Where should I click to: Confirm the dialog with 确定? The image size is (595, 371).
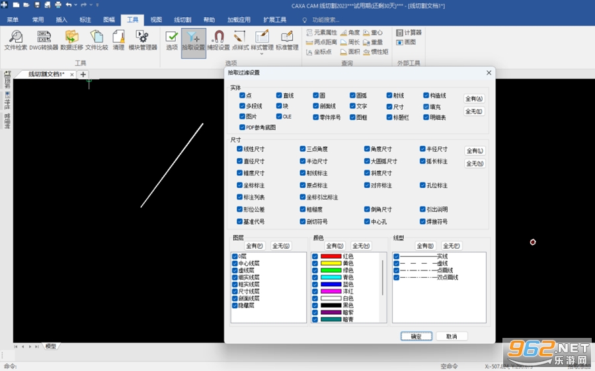pyautogui.click(x=416, y=336)
